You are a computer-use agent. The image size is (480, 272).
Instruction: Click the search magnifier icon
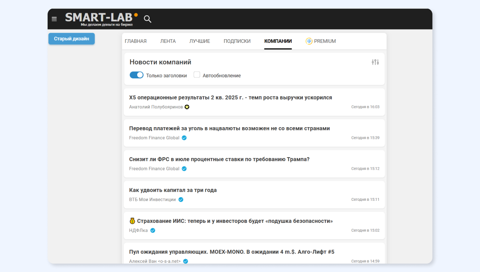tap(148, 19)
